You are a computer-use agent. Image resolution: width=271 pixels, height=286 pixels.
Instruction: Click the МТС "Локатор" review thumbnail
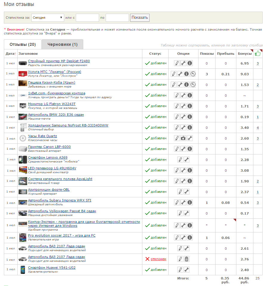click(x=23, y=74)
